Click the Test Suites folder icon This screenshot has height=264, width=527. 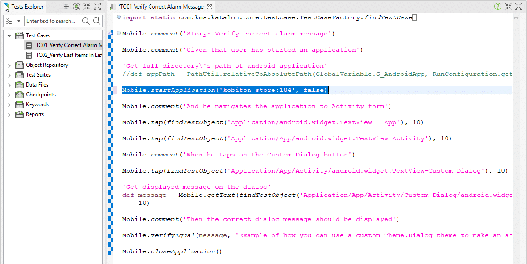tap(19, 75)
